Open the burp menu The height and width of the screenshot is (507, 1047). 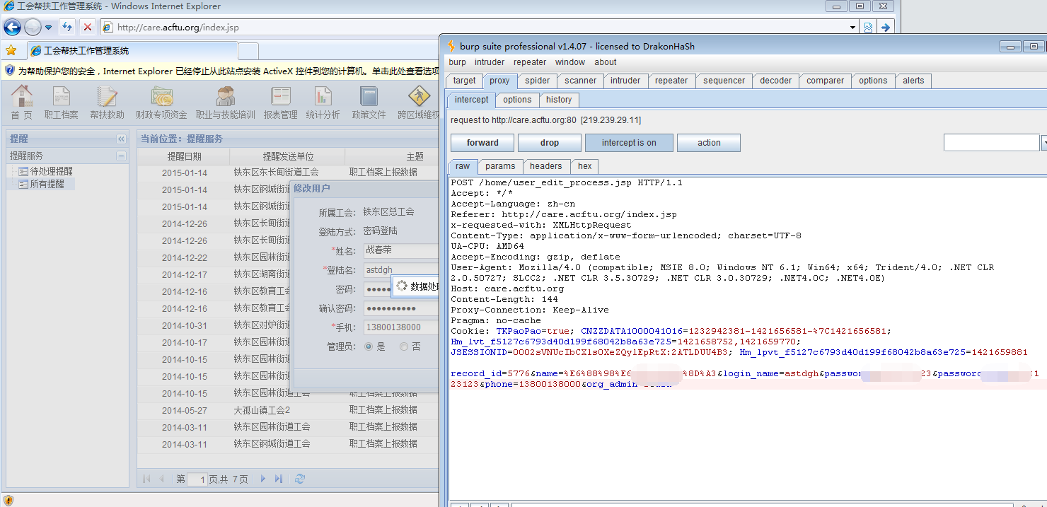[457, 62]
